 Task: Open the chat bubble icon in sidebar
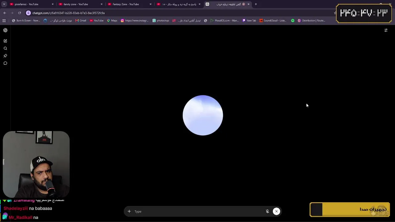pyautogui.click(x=5, y=63)
